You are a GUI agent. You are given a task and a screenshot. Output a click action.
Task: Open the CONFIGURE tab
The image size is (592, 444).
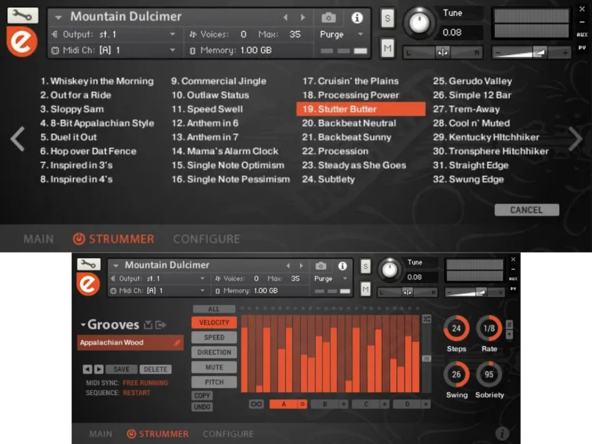pyautogui.click(x=206, y=239)
